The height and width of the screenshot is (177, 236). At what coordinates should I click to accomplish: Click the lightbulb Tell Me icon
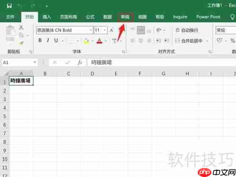232,17
